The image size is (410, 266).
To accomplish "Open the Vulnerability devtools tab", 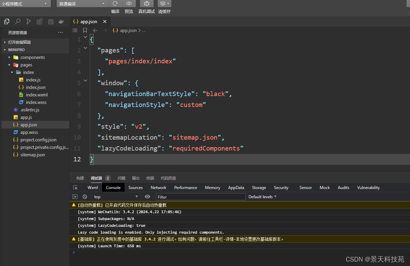I will click(369, 188).
